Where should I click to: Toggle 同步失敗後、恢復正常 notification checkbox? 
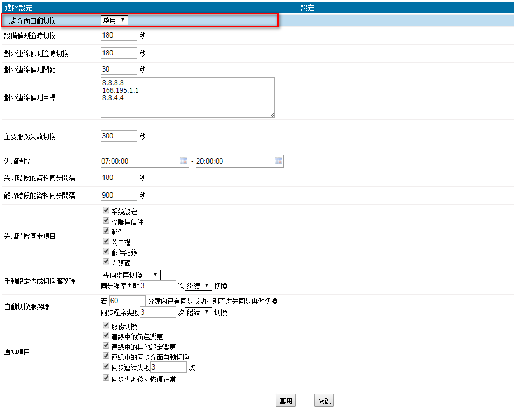(106, 378)
